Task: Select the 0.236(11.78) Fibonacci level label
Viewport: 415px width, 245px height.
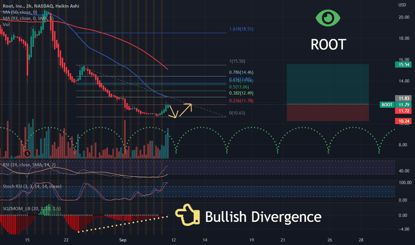Action: tap(241, 101)
